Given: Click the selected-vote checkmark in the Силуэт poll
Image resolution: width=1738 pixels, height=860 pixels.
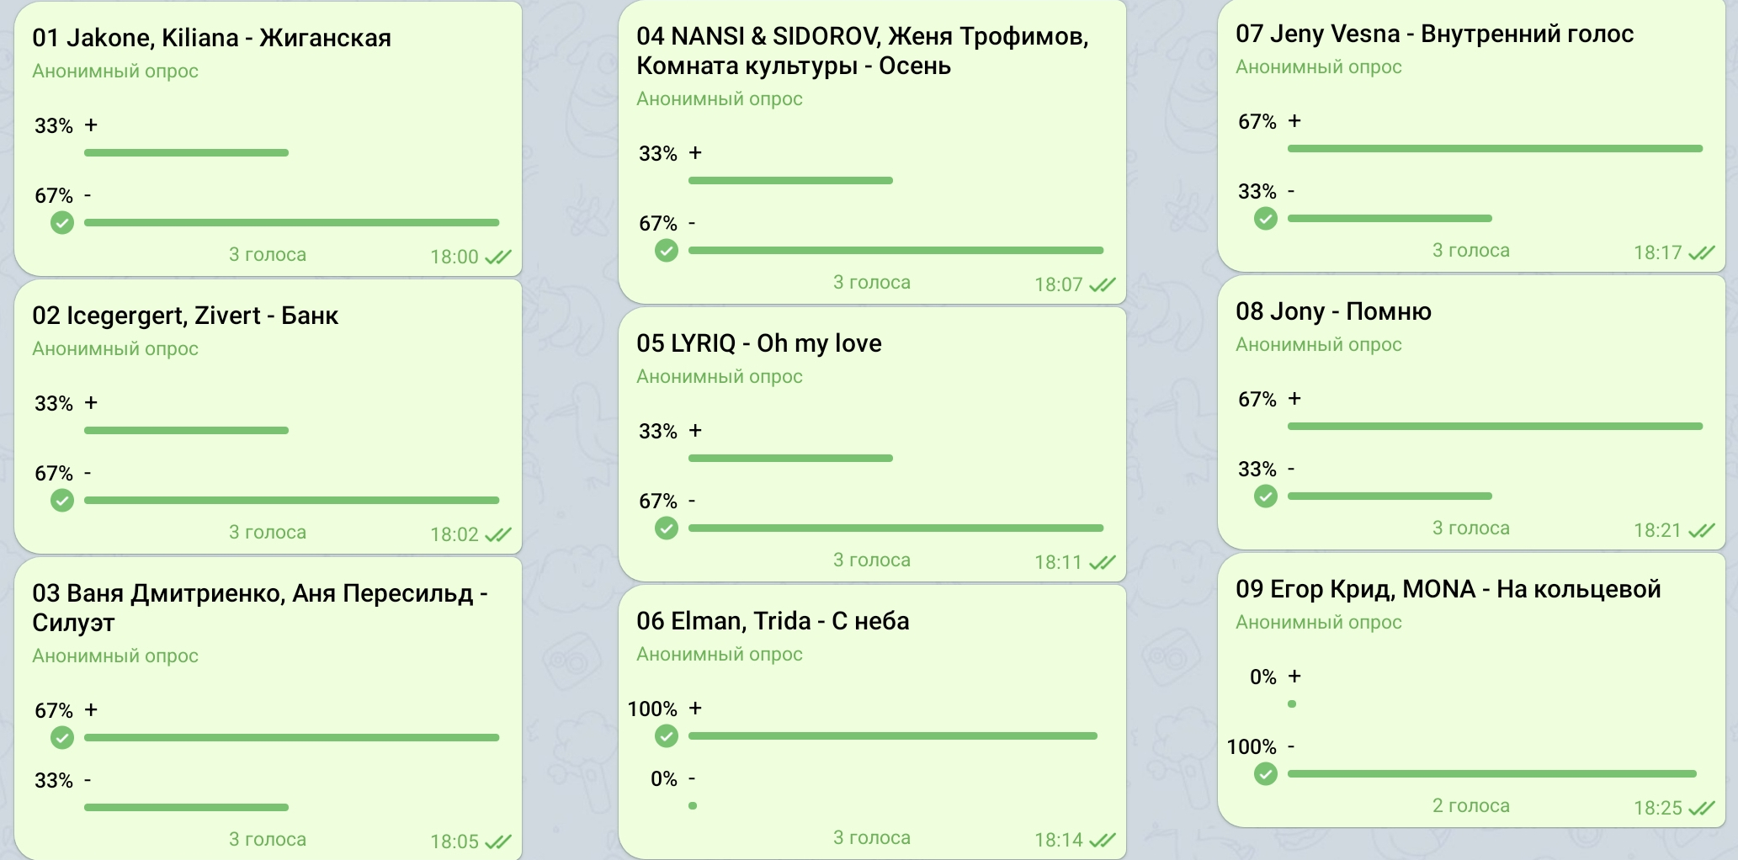Looking at the screenshot, I should click(x=62, y=738).
